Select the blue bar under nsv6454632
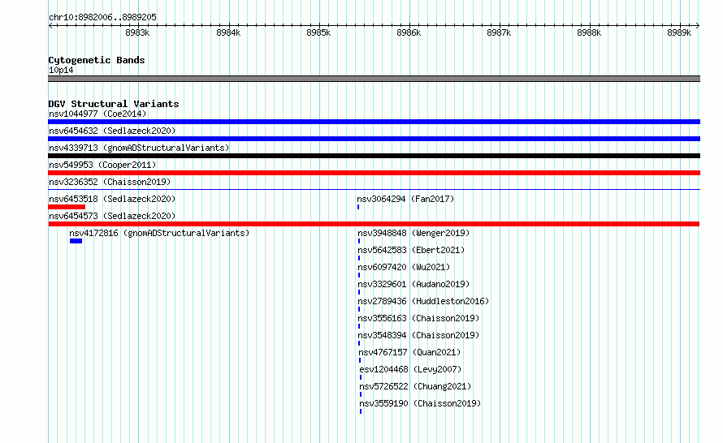 click(374, 139)
